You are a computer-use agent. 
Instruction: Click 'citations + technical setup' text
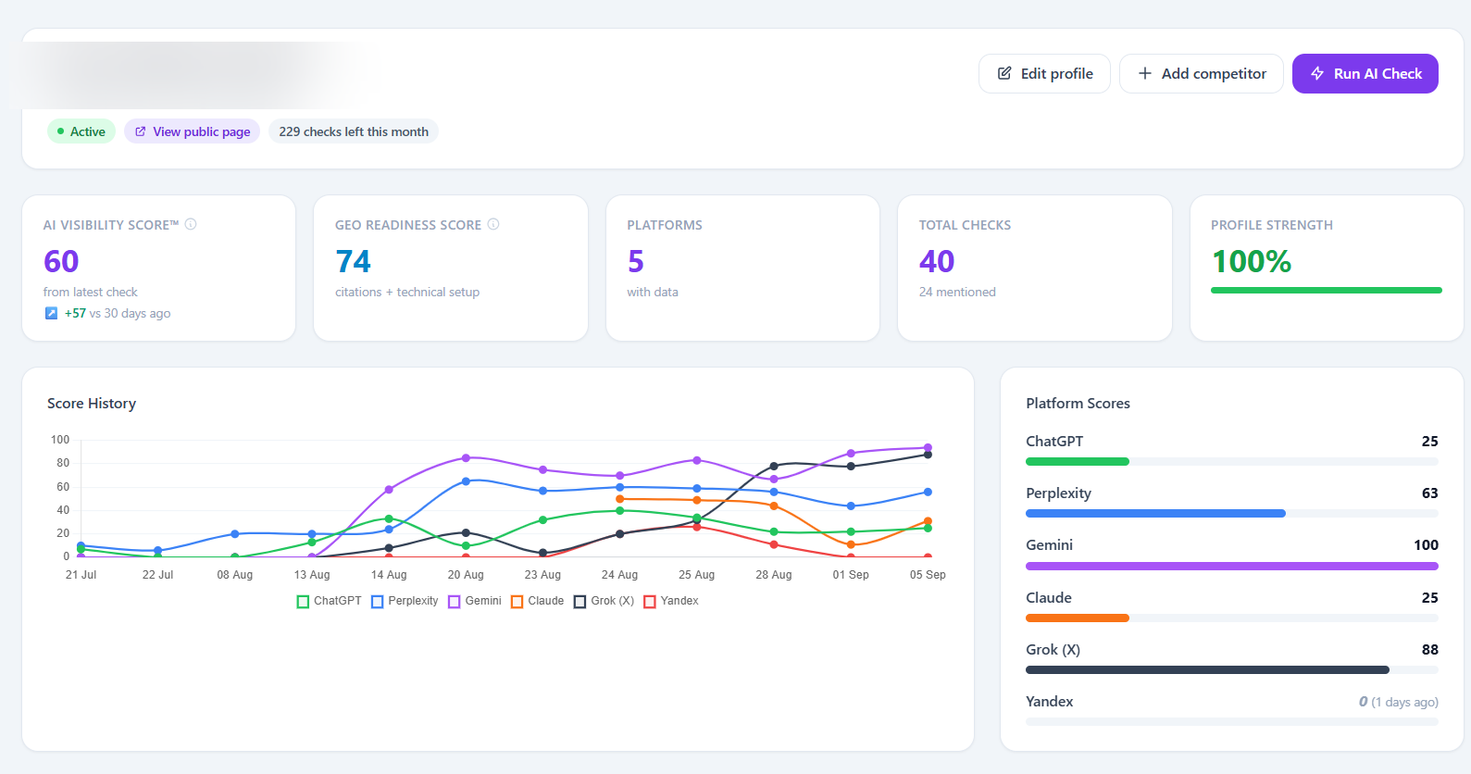(407, 292)
